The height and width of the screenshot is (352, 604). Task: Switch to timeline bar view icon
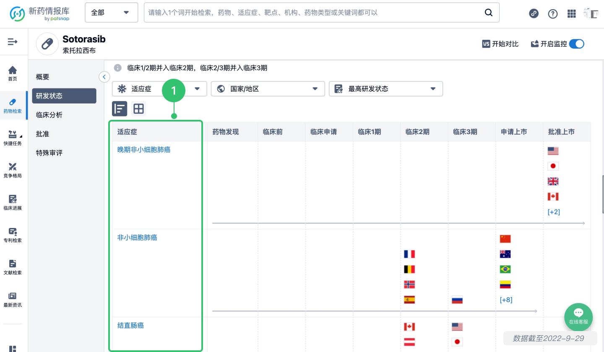click(120, 109)
